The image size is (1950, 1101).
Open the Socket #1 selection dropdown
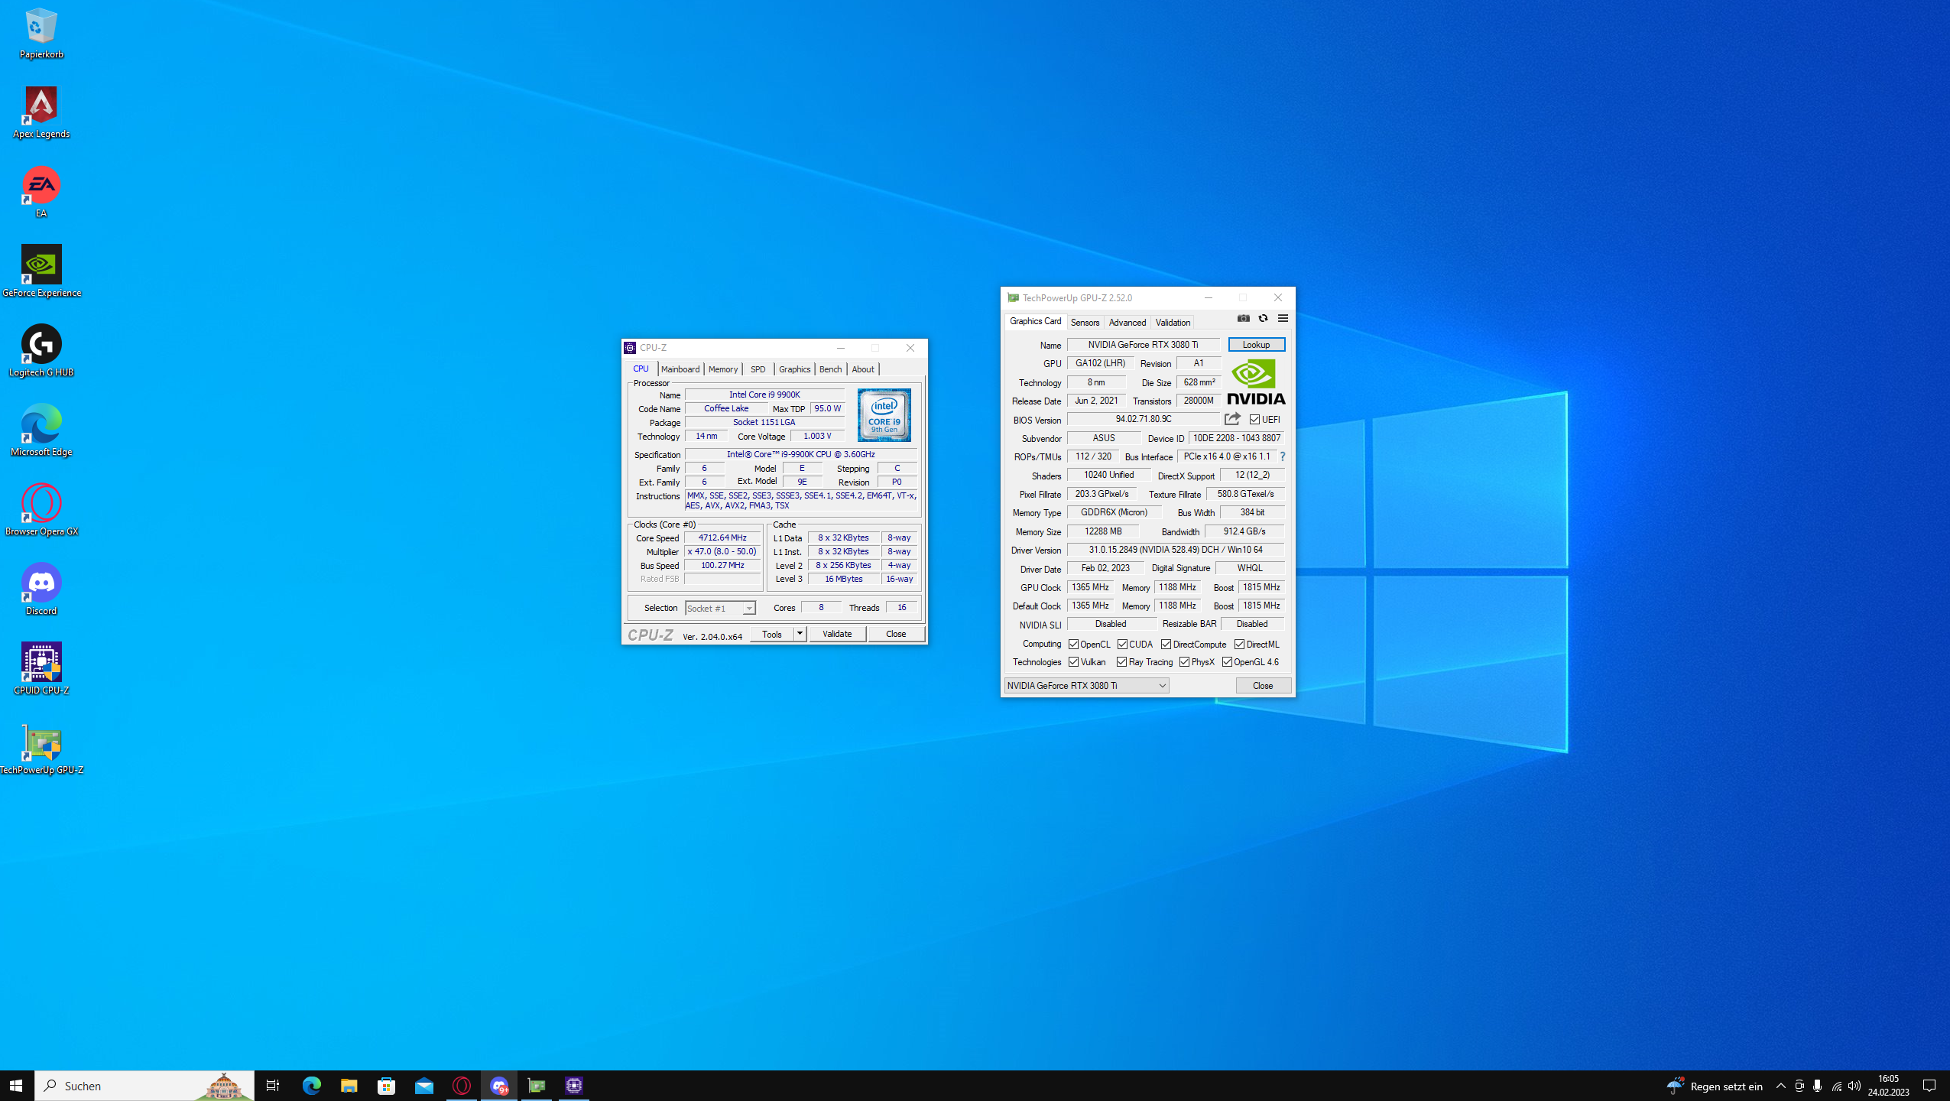748,609
